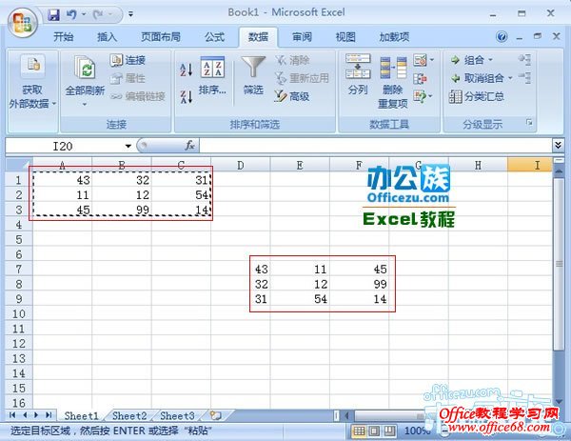The image size is (571, 441).
Task: Switch to Page Layout view icon
Action: pos(374,431)
